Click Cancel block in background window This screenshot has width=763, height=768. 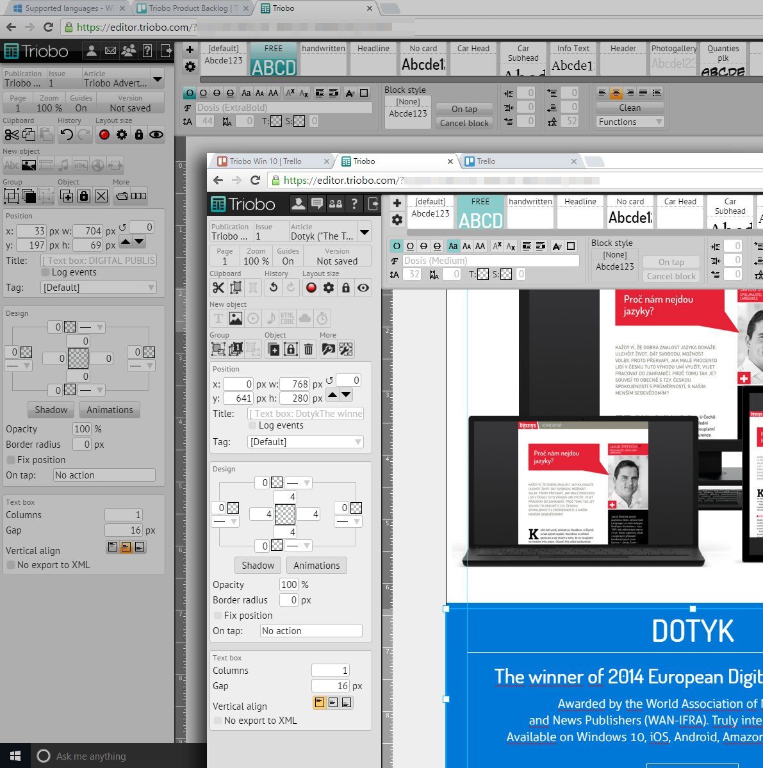[x=464, y=123]
